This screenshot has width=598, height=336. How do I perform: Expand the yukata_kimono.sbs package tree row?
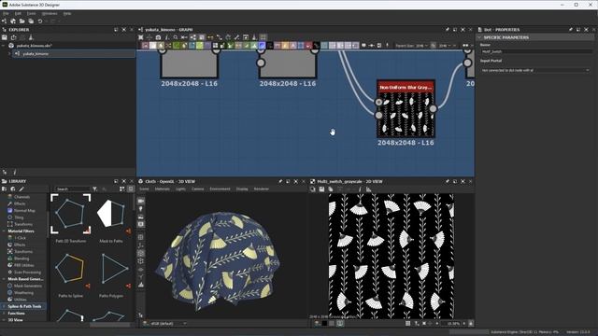[4, 46]
